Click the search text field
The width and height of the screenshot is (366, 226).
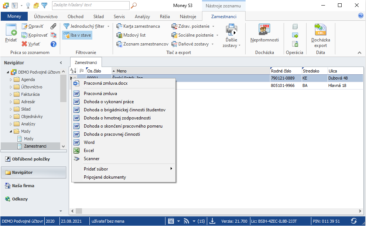91,5
